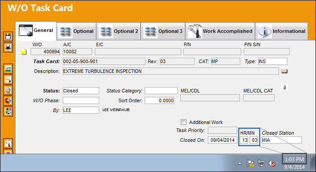The image size is (316, 172).
Task: Click the taskbar clock 1:03 PM
Action: [x=294, y=159]
